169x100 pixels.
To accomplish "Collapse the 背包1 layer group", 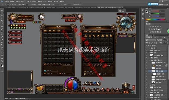I will tap(149, 85).
